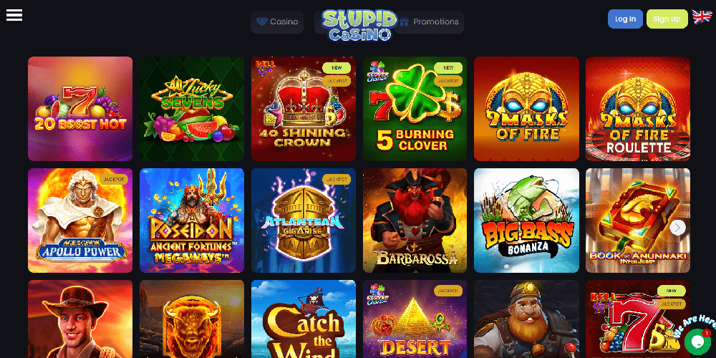716x358 pixels.
Task: Launch the 40 Shining Crown game
Action: (x=304, y=109)
